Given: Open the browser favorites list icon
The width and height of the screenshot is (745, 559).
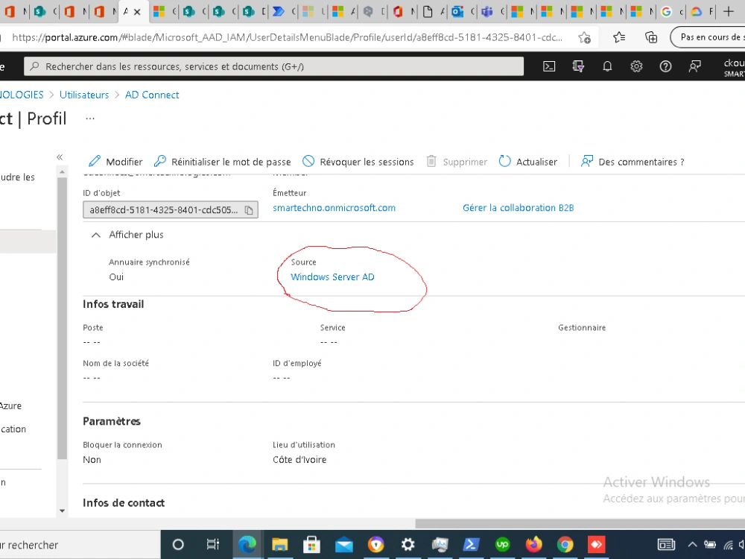Looking at the screenshot, I should tap(618, 37).
